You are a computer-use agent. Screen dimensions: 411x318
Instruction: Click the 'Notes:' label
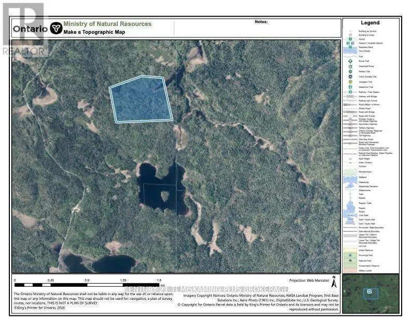click(x=261, y=22)
